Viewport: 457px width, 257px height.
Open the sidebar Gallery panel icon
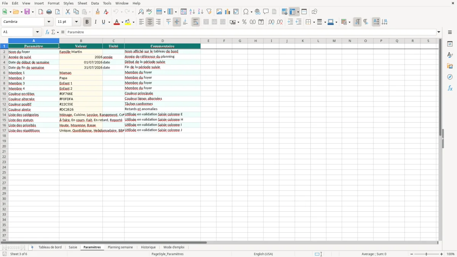coord(450,66)
